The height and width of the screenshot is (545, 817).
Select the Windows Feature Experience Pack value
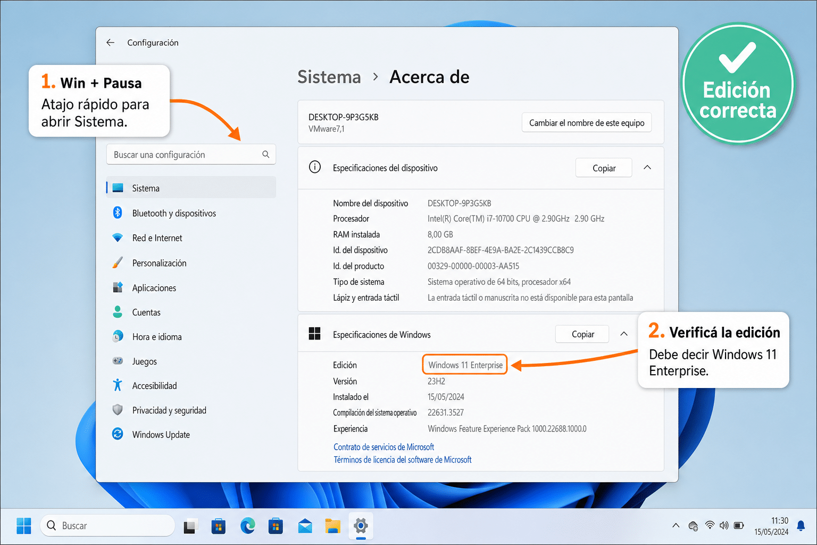coord(507,429)
